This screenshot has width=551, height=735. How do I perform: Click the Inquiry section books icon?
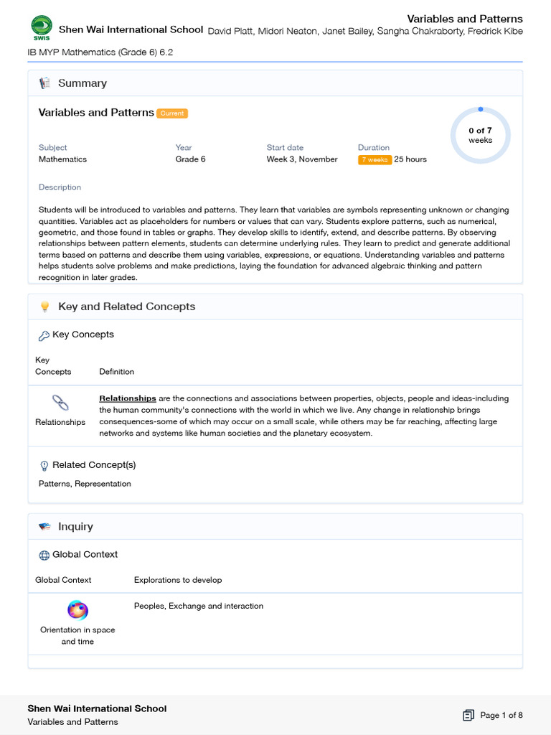(x=44, y=527)
